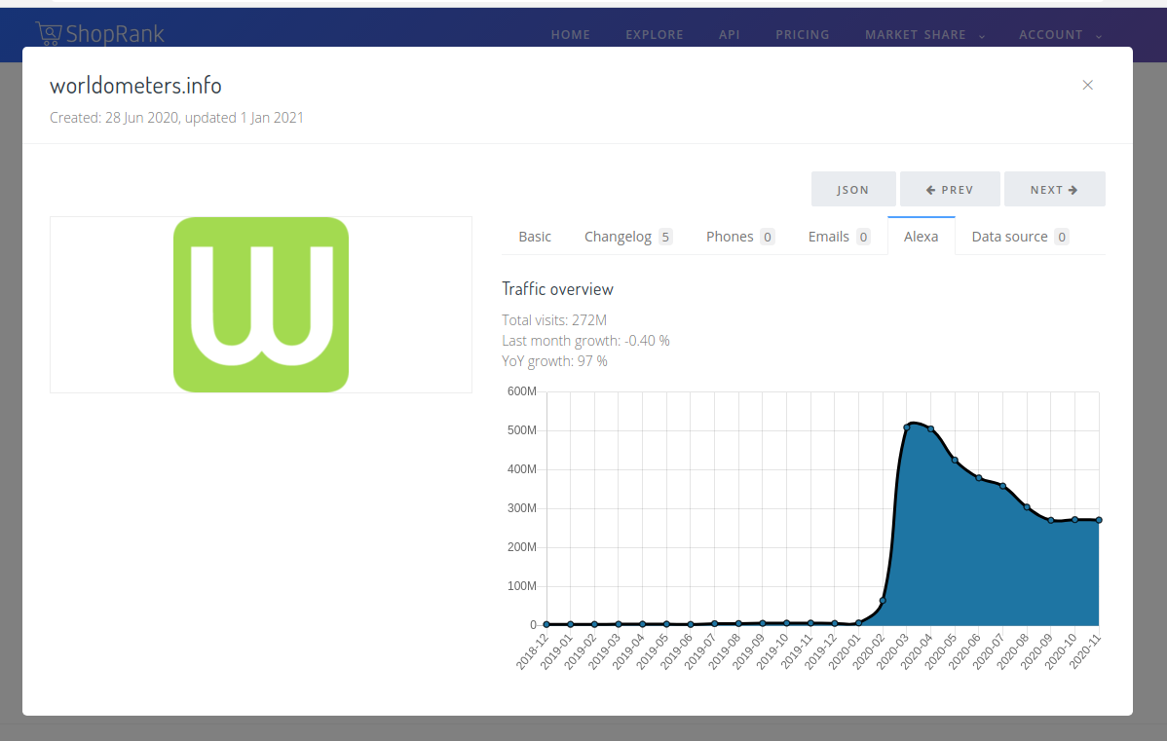Expand the Account dropdown menu

(x=1060, y=35)
